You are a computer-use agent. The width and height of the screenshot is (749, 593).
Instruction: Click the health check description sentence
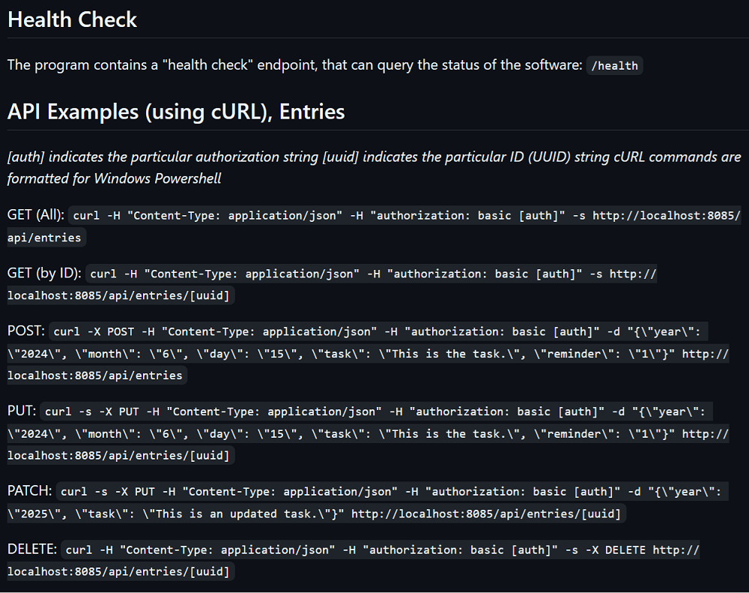pos(294,65)
